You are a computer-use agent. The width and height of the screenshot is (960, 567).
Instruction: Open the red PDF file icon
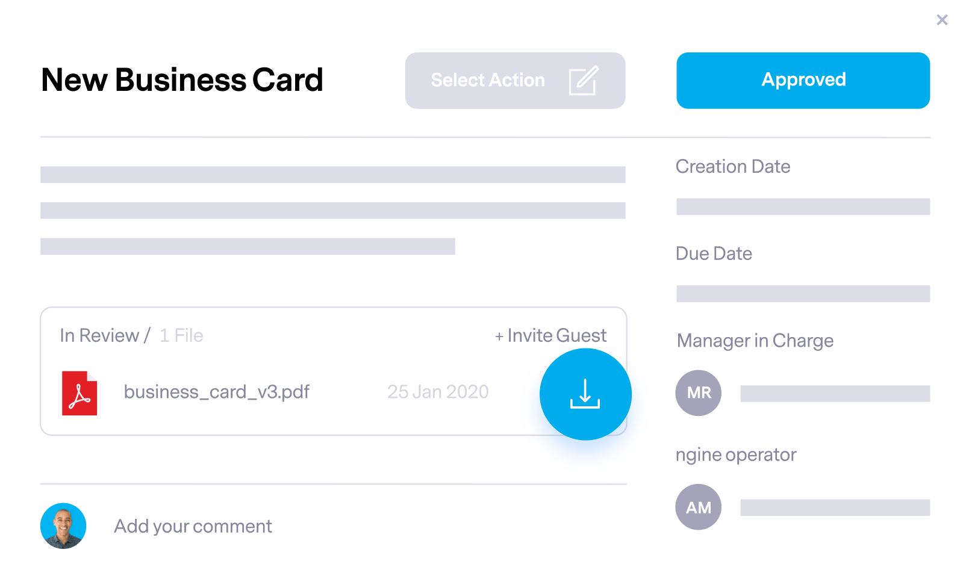[x=79, y=393]
